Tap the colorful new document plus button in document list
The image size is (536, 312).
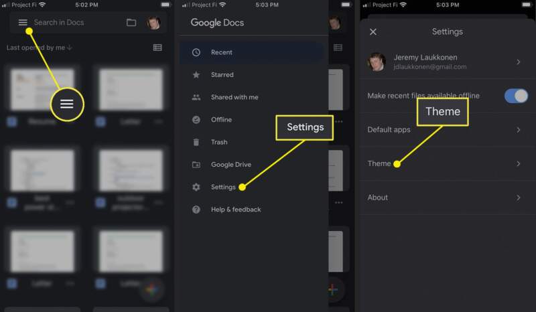[152, 289]
